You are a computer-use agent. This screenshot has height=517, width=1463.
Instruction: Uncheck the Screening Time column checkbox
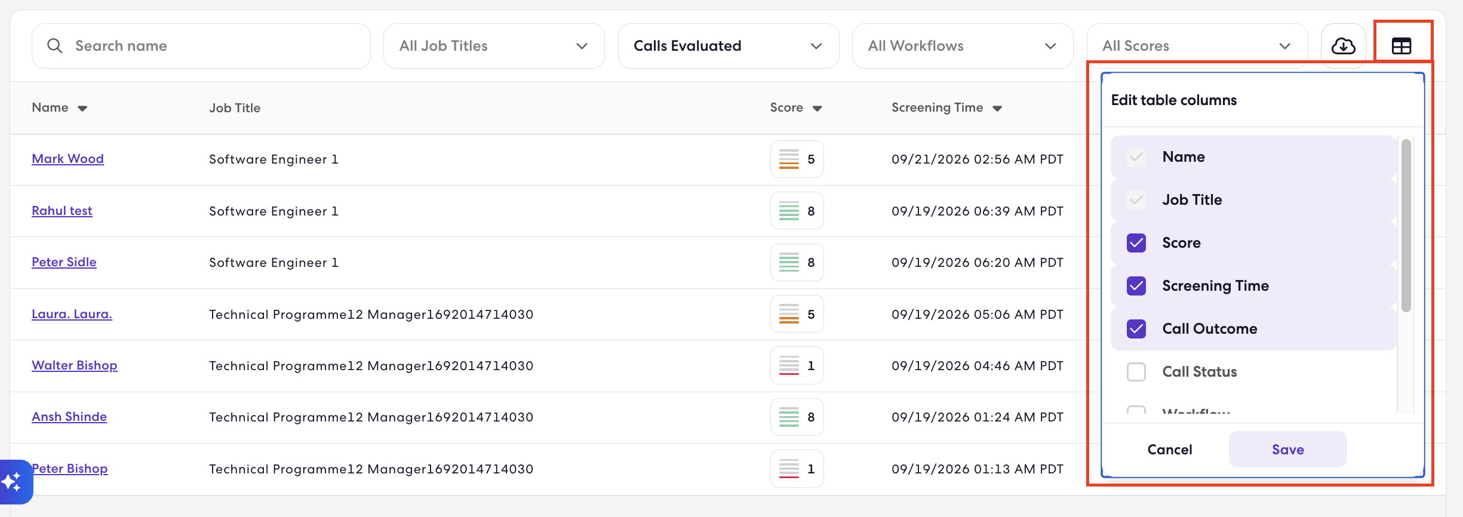coord(1136,286)
